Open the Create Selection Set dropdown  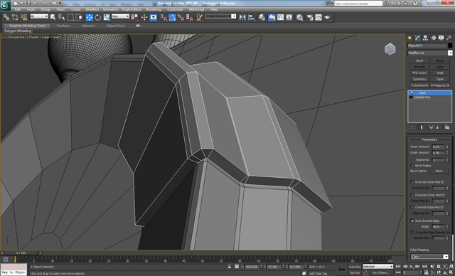[x=220, y=16]
